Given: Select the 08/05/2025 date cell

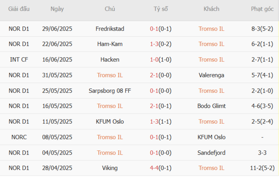Looking at the screenshot, I should pyautogui.click(x=57, y=137).
